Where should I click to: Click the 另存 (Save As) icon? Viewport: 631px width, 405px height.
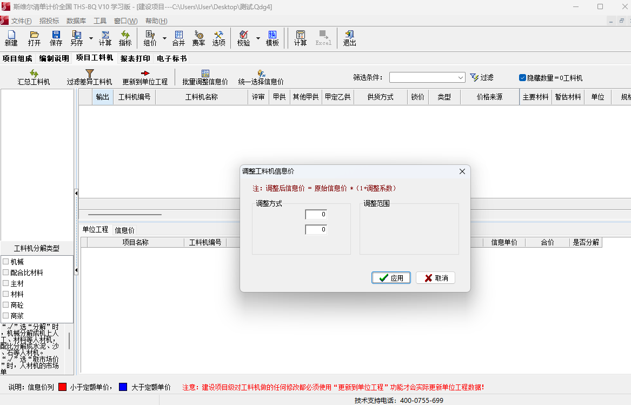pos(76,38)
